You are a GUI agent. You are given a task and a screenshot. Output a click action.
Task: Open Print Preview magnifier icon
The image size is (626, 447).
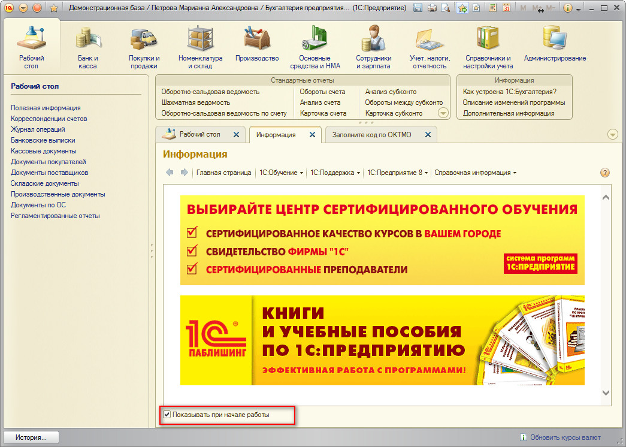click(446, 8)
